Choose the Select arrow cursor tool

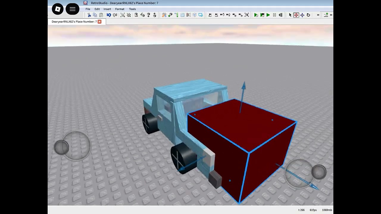point(290,15)
